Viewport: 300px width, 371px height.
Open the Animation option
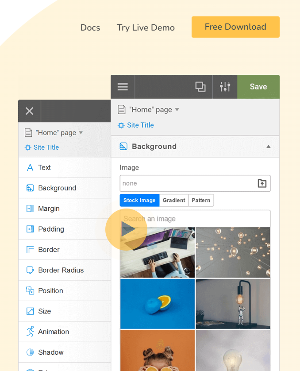65,332
